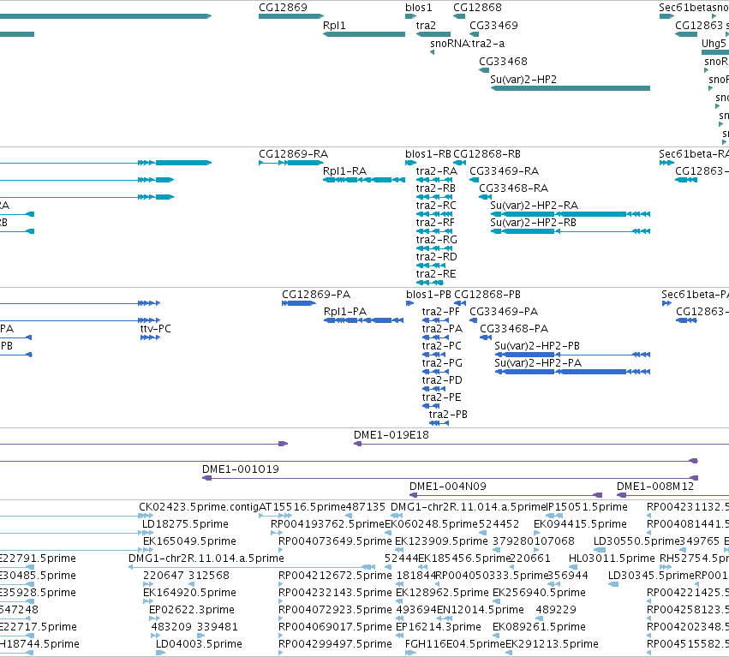Select the Su(var)2-HP2-PB protein label

537,346
